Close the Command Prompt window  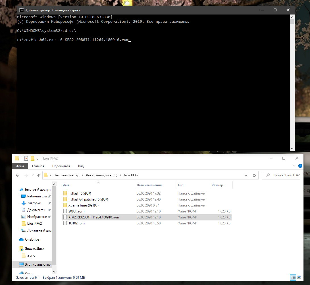click(x=288, y=10)
